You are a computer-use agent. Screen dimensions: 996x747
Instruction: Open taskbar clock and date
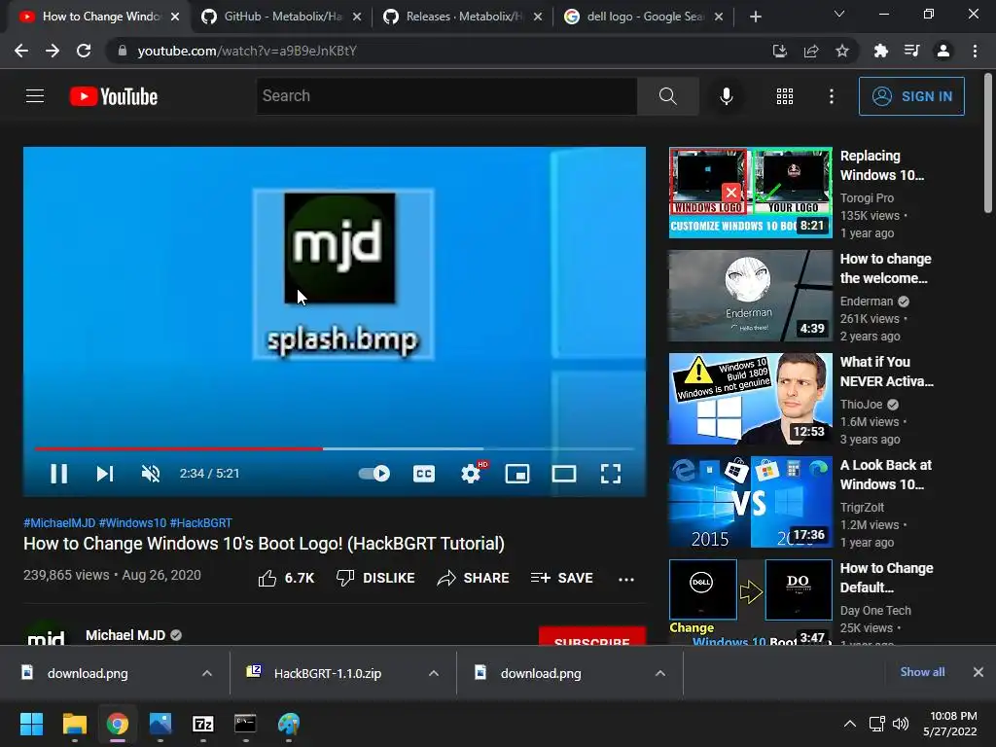point(950,724)
